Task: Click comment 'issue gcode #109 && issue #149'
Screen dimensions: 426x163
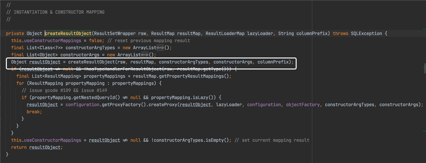Action: [65, 90]
